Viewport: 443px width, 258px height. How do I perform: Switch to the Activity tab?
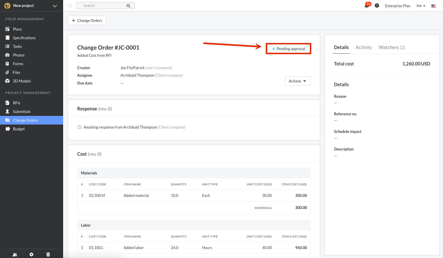[363, 47]
